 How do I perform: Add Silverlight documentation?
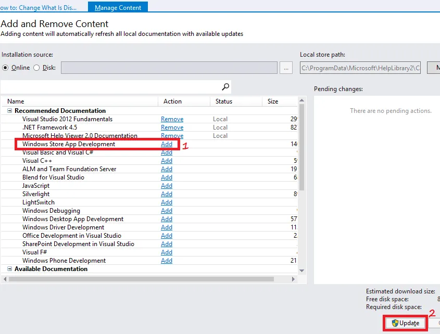coord(167,194)
